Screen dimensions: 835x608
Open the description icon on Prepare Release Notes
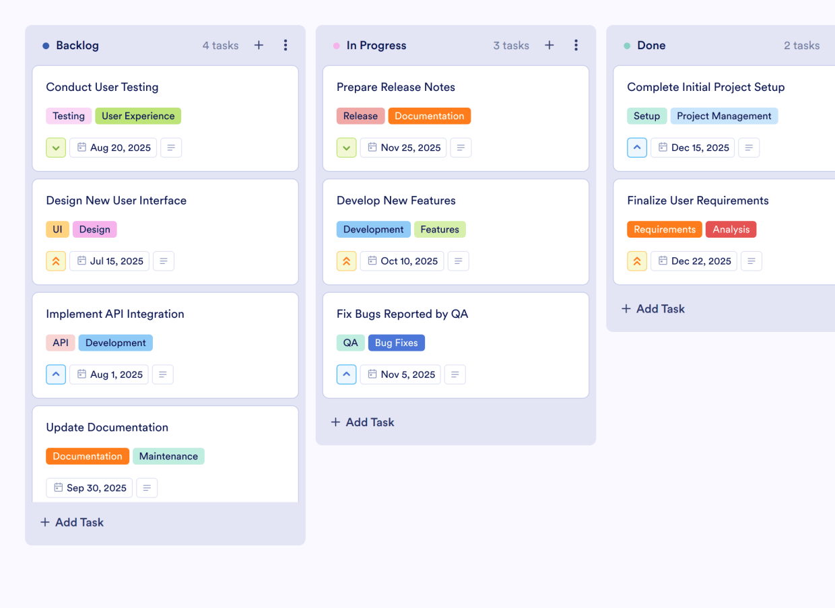click(461, 147)
